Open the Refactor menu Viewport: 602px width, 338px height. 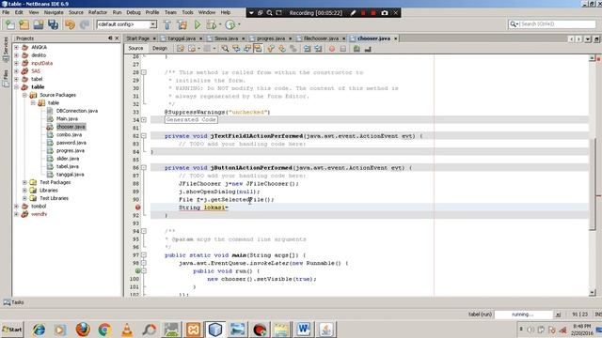[x=98, y=12]
